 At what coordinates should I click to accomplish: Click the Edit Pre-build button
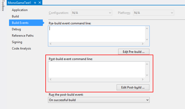(134, 52)
